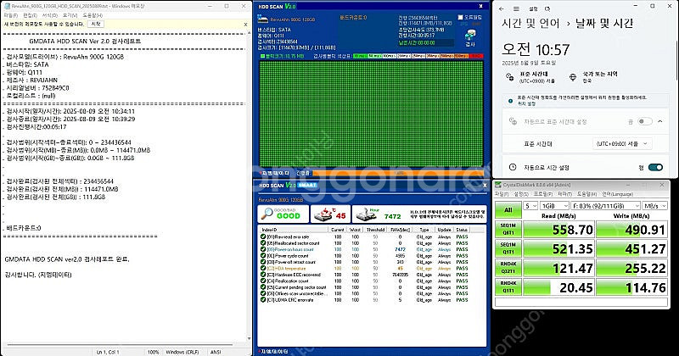Click green check icon for Offline scan uncorrectable

(263, 293)
